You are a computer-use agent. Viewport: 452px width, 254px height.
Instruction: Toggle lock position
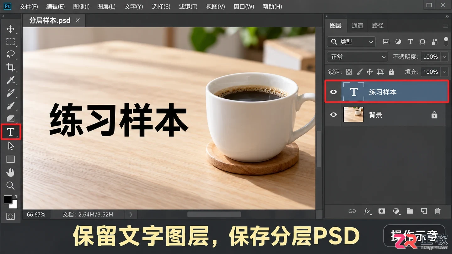(370, 72)
